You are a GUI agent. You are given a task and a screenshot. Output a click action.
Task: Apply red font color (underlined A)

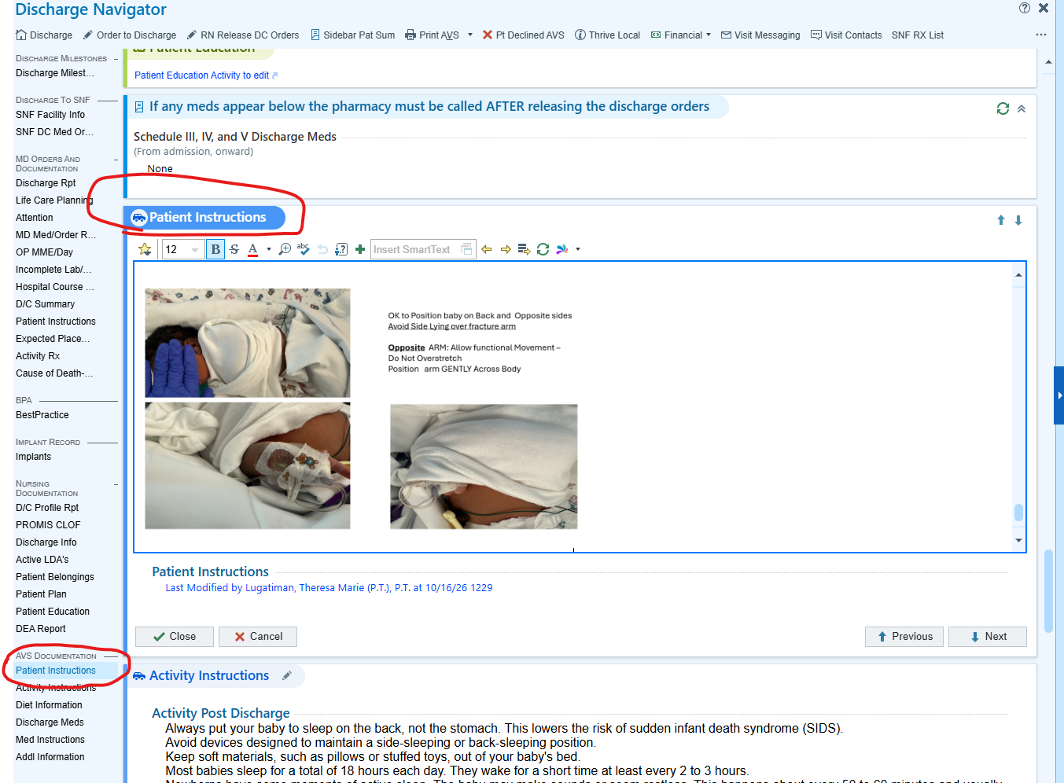pos(253,249)
